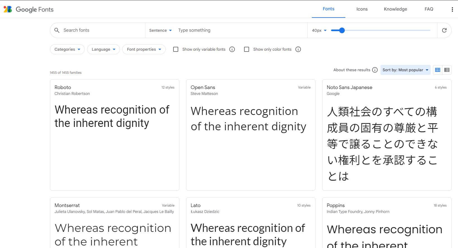Click the font size slider handle
458x248 pixels.
[x=342, y=30]
